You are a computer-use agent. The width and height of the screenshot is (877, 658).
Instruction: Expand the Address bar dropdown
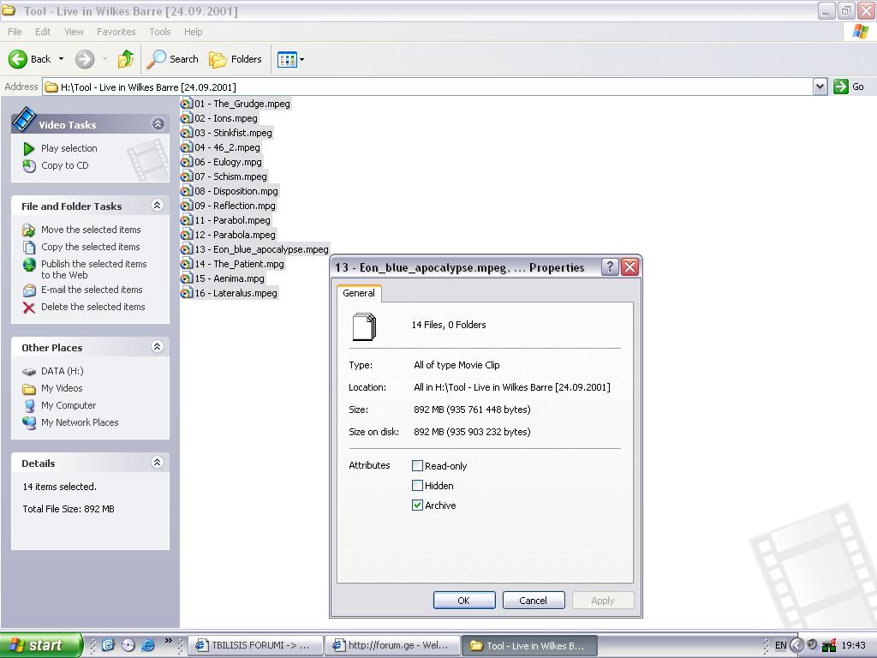click(820, 87)
